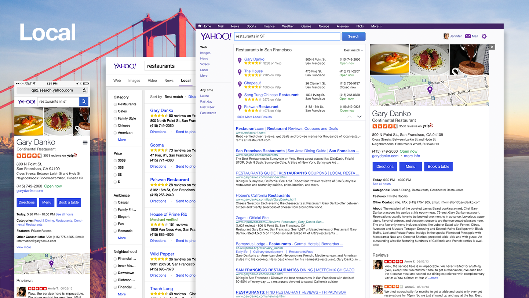Expand More under Ambience filters

coord(122,238)
